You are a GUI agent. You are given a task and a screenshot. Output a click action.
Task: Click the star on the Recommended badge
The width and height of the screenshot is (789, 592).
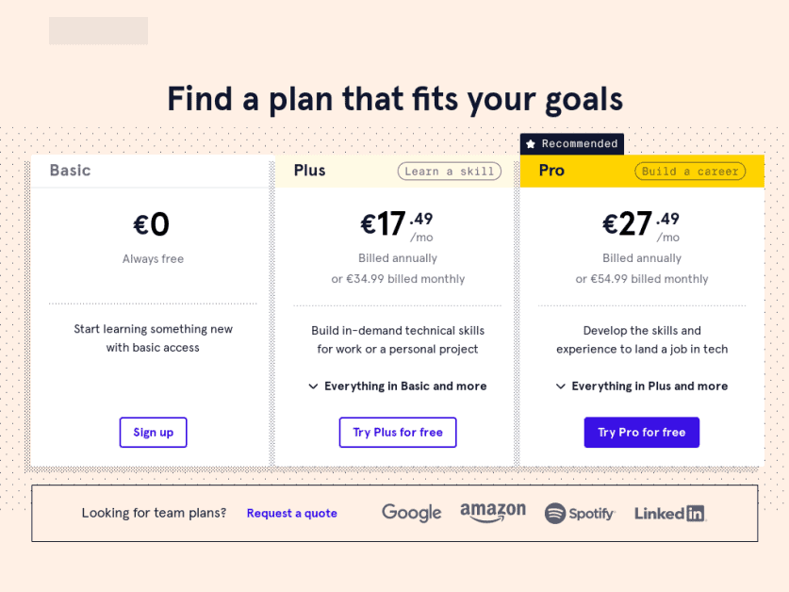pos(532,143)
